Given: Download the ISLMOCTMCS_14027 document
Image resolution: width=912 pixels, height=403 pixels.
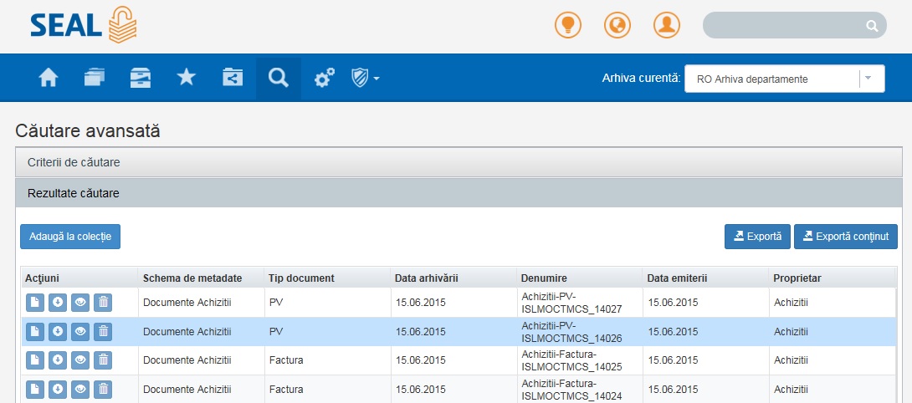Looking at the screenshot, I should coord(58,303).
